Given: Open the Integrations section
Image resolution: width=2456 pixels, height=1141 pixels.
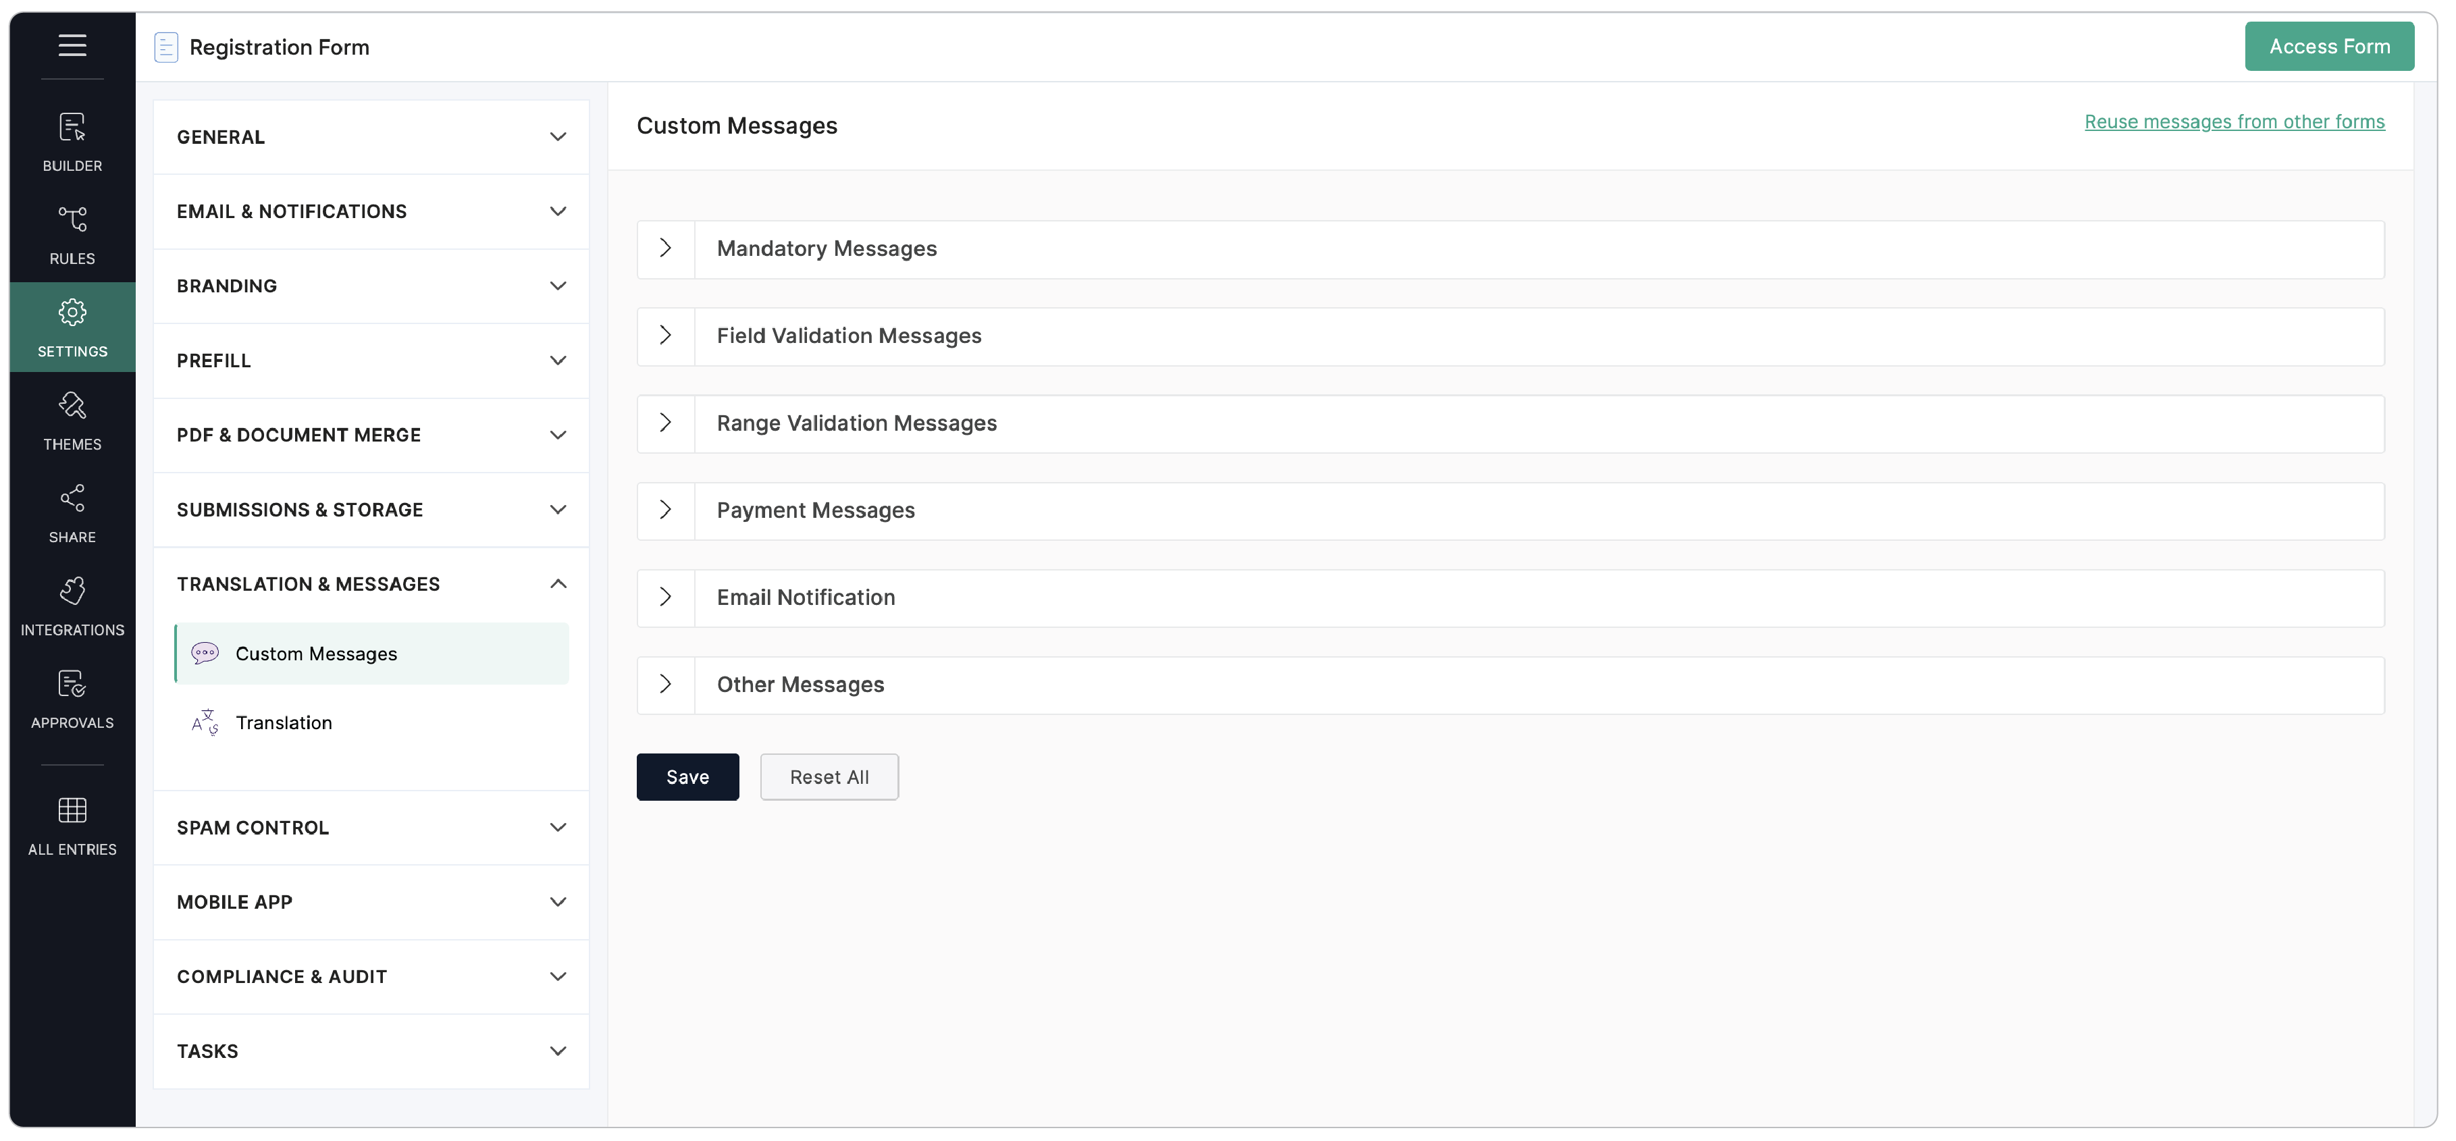Looking at the screenshot, I should pyautogui.click(x=72, y=606).
